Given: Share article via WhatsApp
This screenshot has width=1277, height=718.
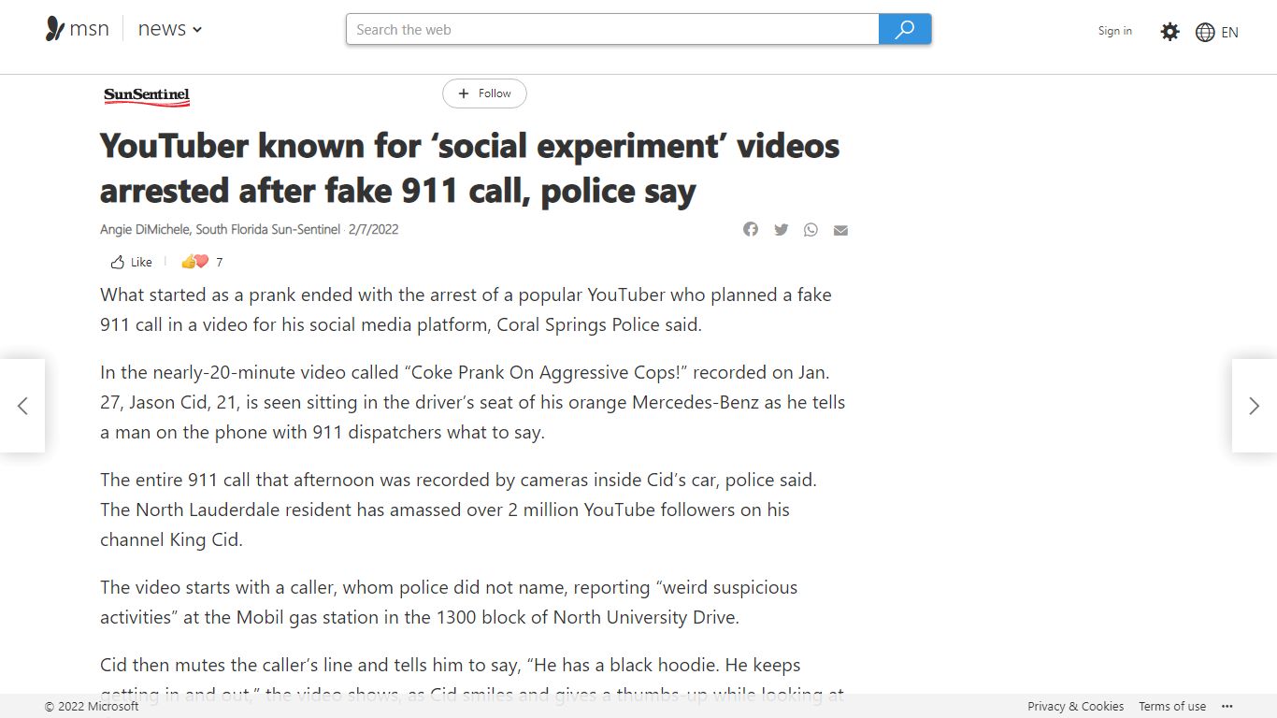Looking at the screenshot, I should [811, 229].
